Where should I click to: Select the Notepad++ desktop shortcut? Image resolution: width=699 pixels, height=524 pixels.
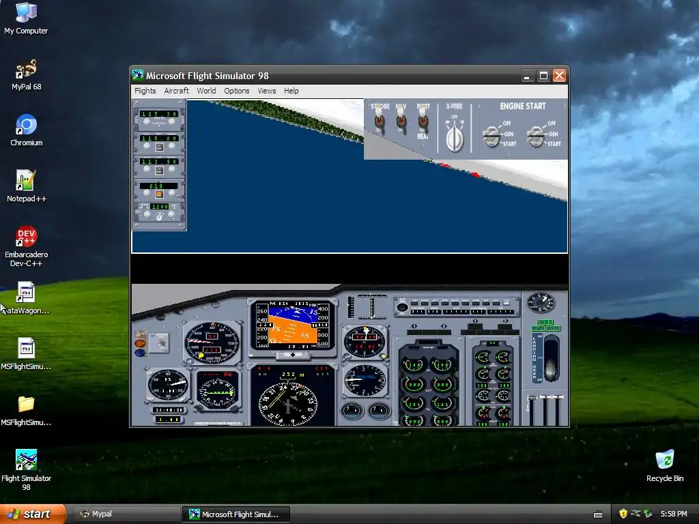(x=26, y=186)
